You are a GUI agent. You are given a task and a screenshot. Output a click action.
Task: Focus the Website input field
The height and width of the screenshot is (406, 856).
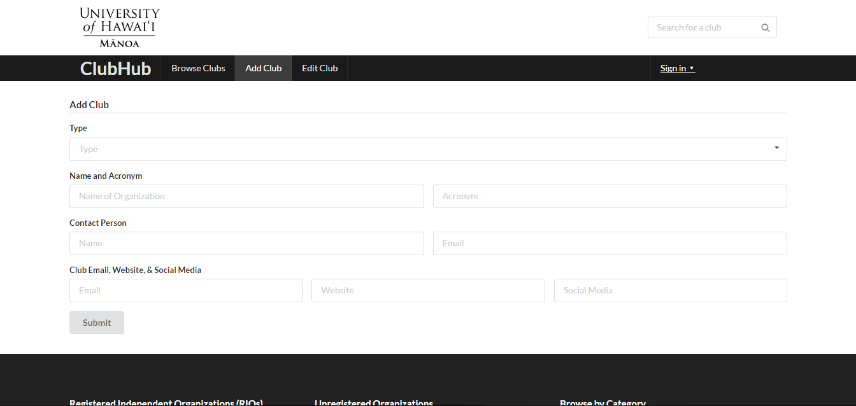(x=428, y=290)
